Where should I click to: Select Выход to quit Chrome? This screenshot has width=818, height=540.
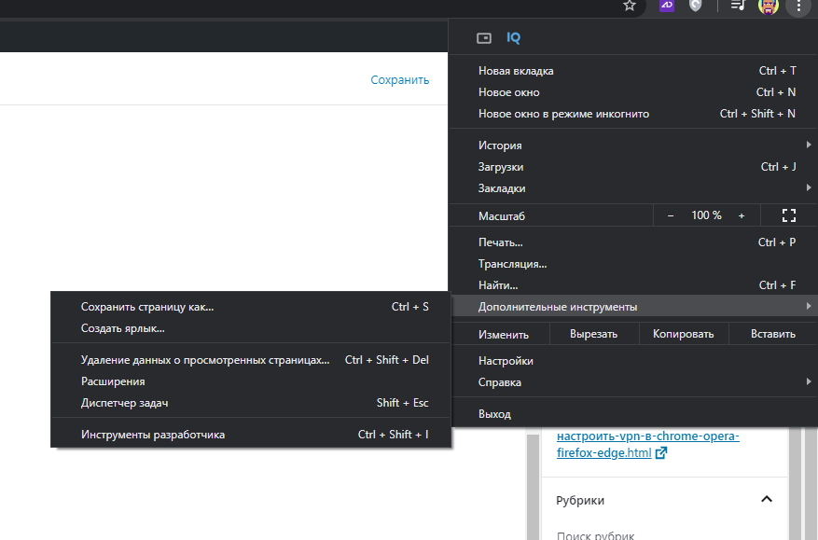(x=632, y=414)
